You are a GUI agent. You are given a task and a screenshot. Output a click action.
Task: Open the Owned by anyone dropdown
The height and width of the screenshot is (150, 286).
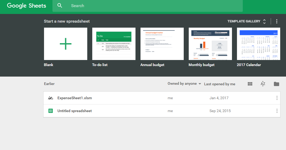coord(184,84)
